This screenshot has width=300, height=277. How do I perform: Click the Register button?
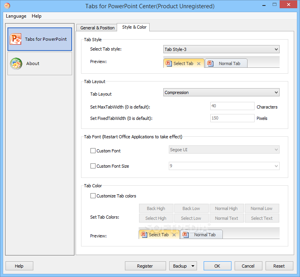(x=145, y=266)
